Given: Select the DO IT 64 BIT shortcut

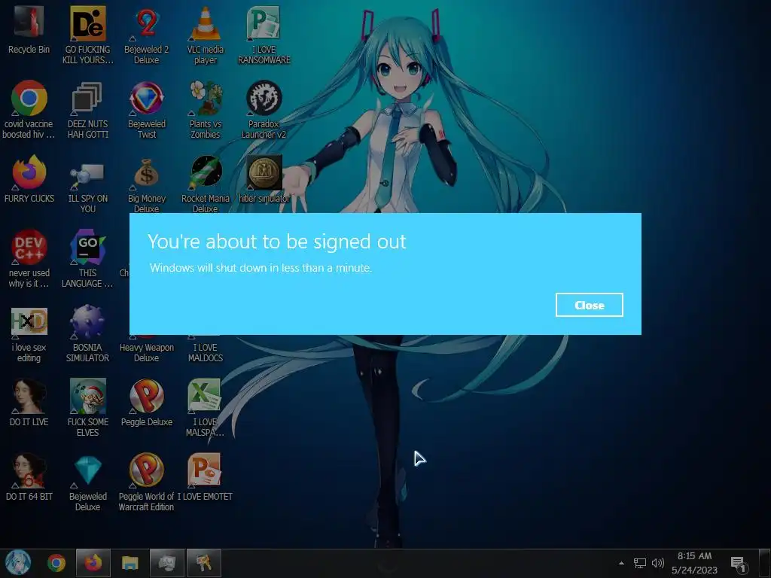Looking at the screenshot, I should pyautogui.click(x=29, y=471).
